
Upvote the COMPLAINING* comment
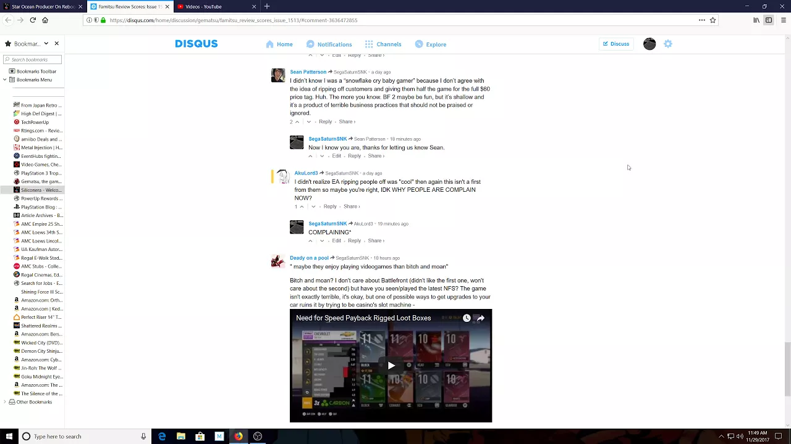tap(310, 241)
